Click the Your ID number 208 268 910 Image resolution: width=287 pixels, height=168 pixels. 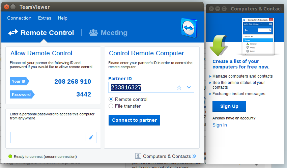(73, 81)
